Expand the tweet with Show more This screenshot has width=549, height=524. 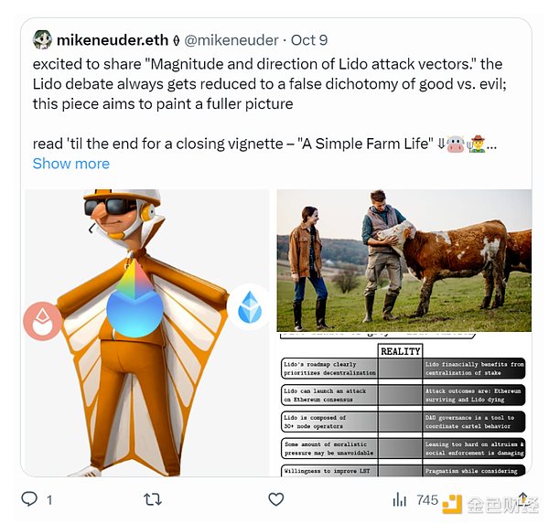(70, 164)
